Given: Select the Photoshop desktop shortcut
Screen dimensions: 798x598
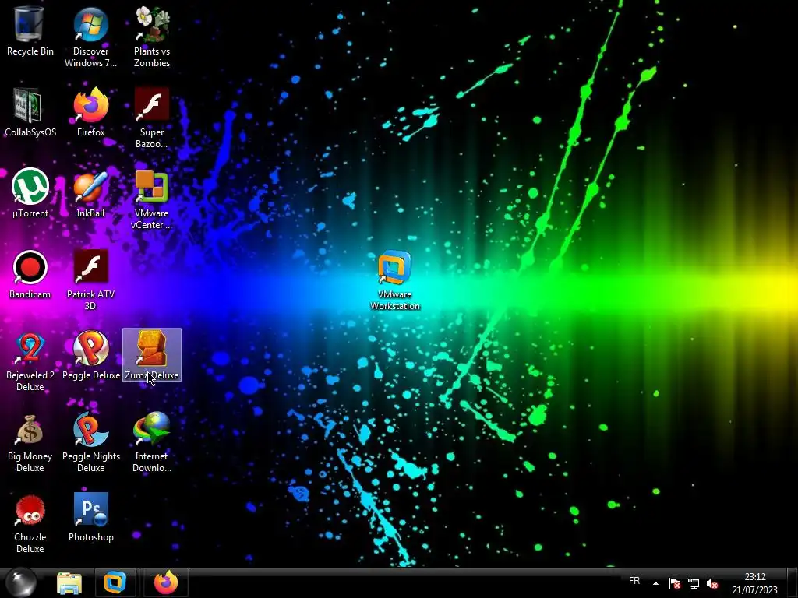Looking at the screenshot, I should pos(90,517).
